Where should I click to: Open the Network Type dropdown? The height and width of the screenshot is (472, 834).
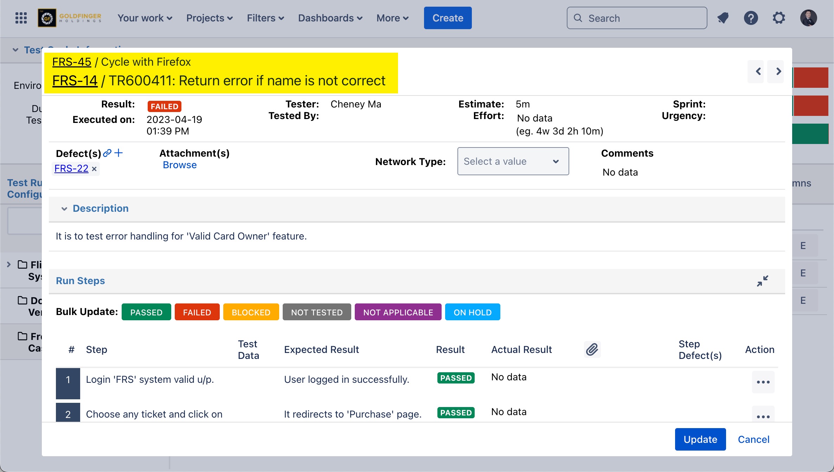[513, 161]
